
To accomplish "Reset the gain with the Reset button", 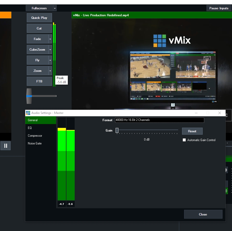I will click(192, 131).
